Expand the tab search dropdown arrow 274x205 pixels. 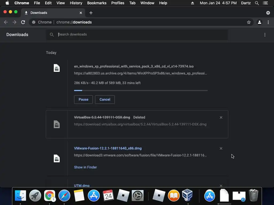[268, 13]
